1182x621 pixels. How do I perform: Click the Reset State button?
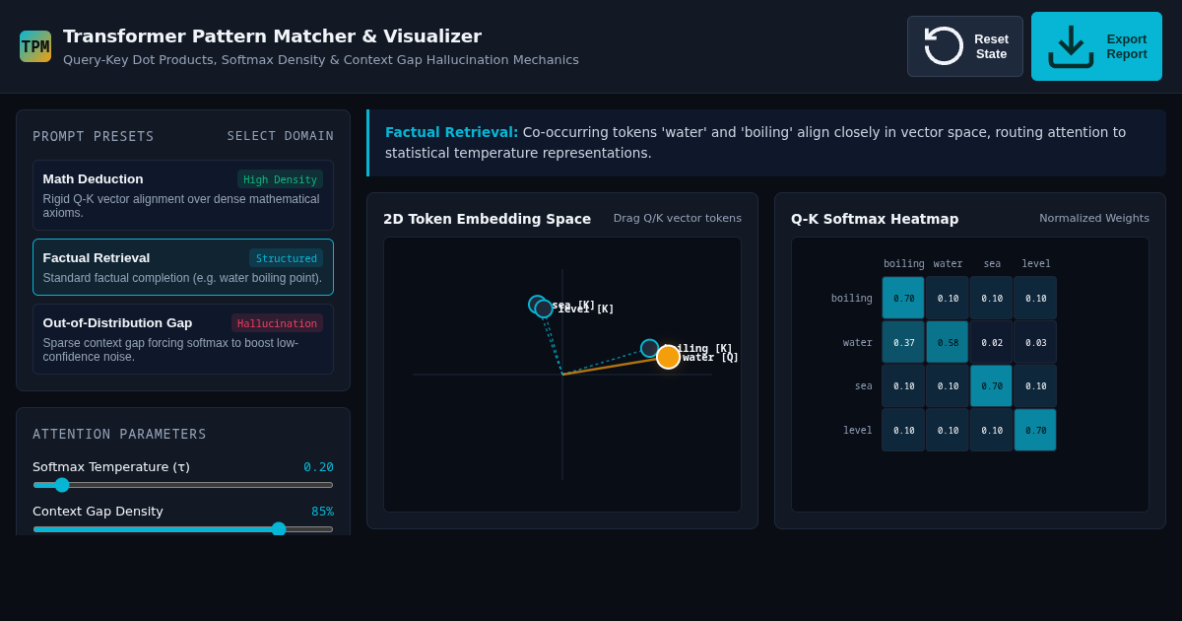[x=965, y=46]
